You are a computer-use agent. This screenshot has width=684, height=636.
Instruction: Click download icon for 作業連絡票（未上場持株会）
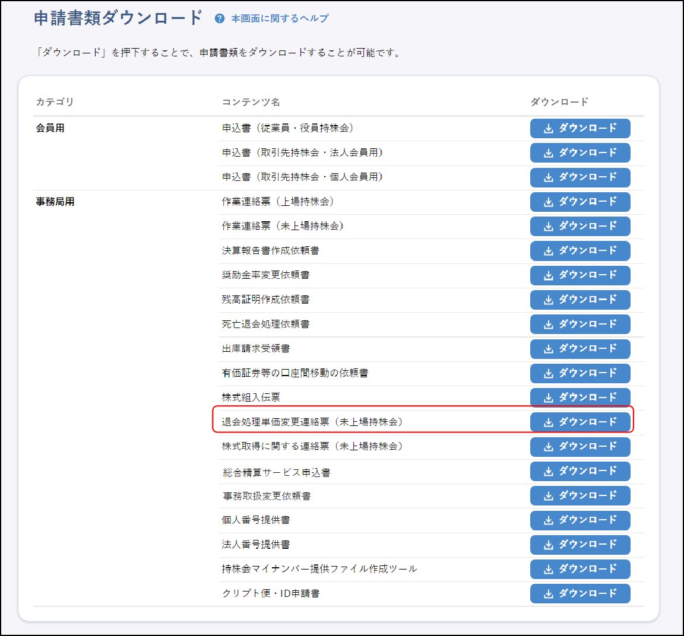click(549, 227)
